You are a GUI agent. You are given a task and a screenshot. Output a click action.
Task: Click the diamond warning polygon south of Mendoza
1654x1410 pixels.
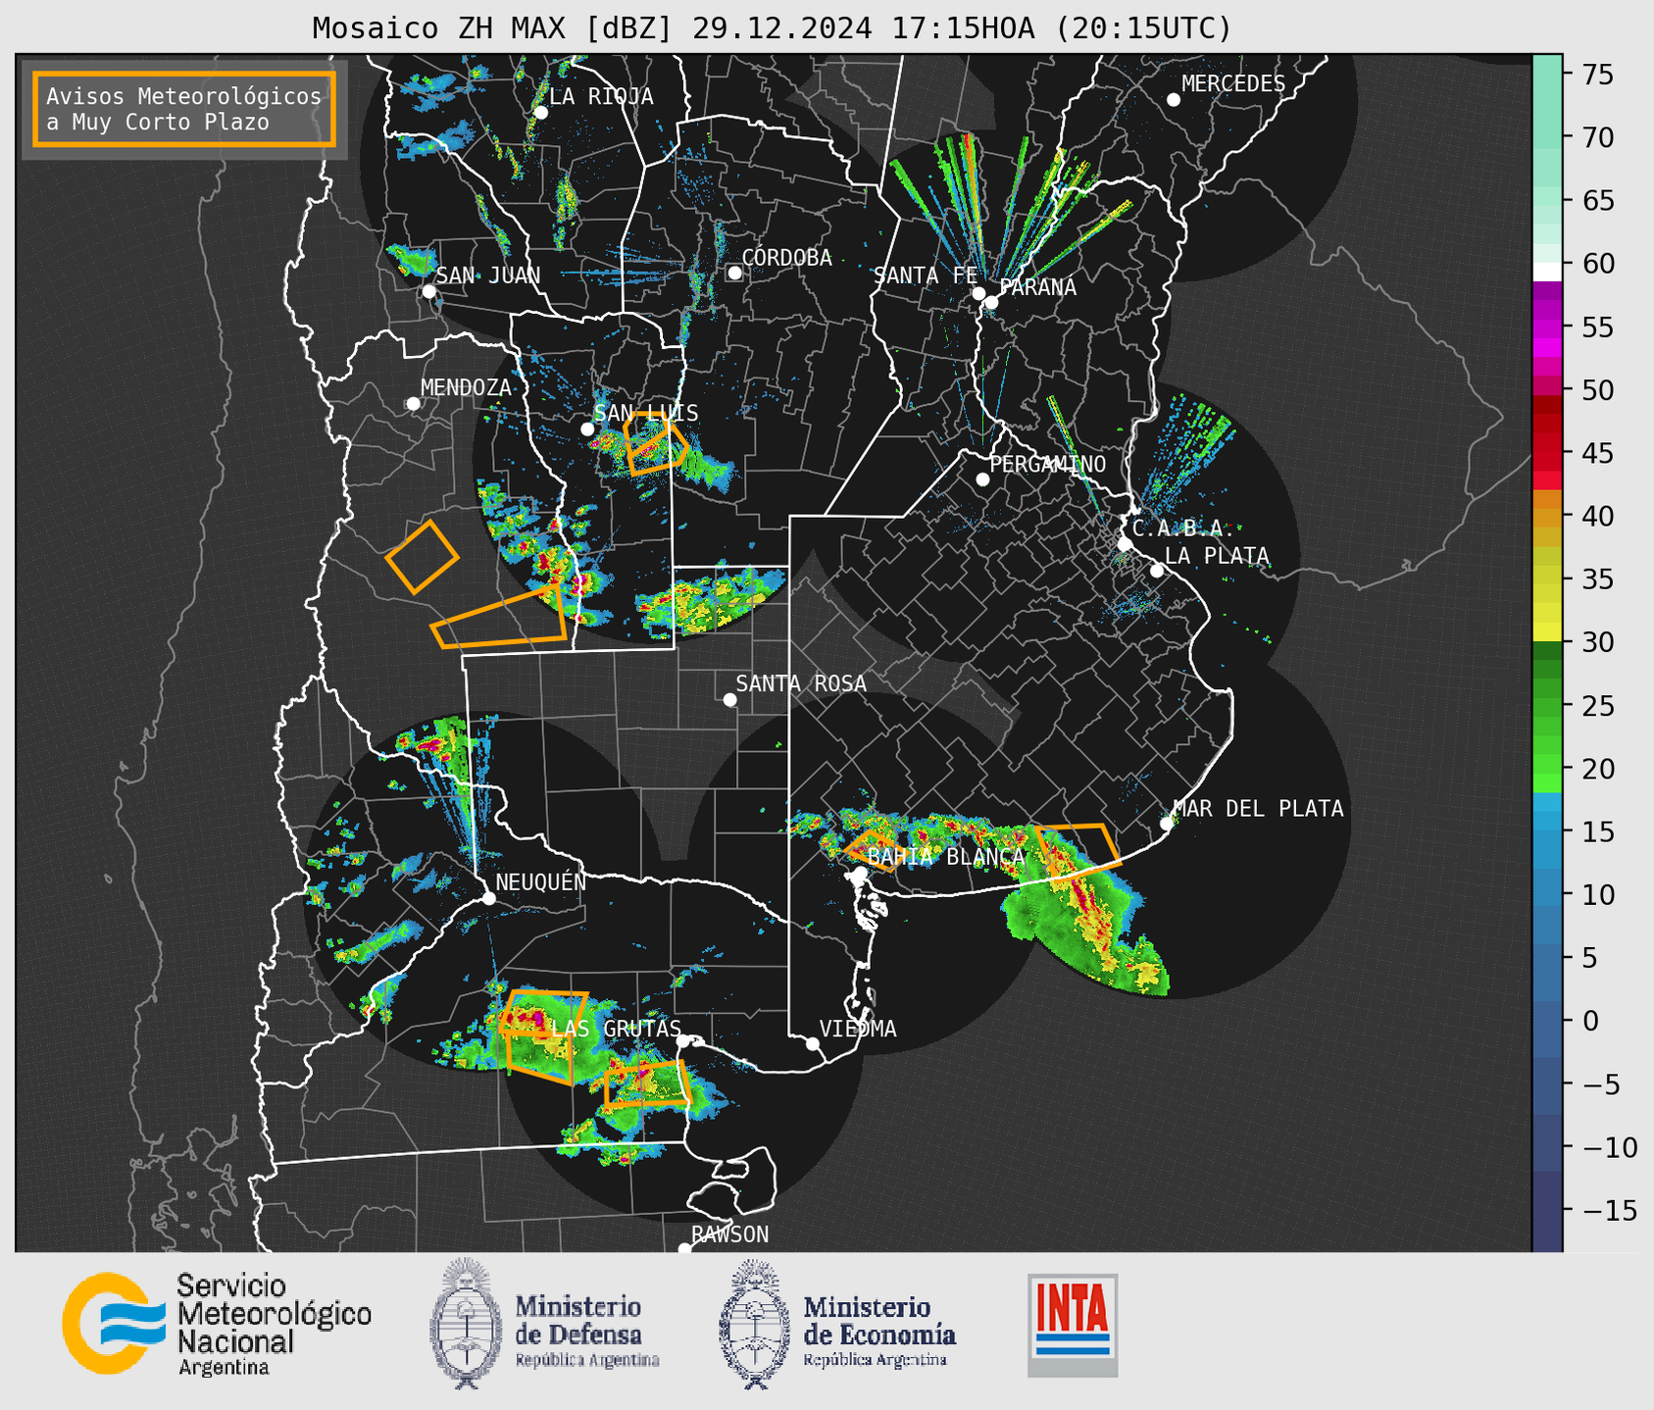point(422,557)
